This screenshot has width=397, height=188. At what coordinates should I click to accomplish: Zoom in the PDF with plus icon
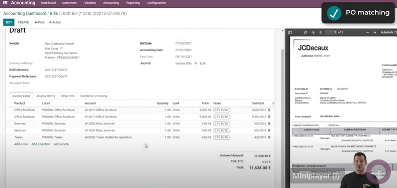pyautogui.click(x=375, y=32)
